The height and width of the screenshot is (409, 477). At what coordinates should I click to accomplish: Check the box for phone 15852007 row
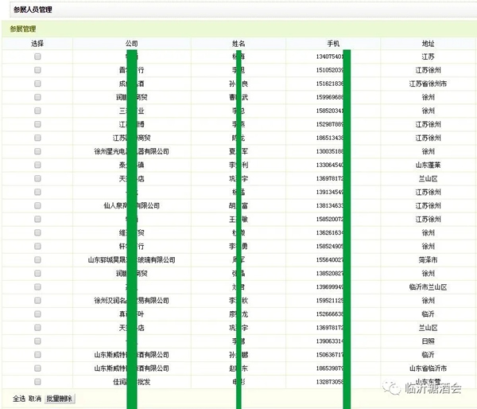[37, 219]
